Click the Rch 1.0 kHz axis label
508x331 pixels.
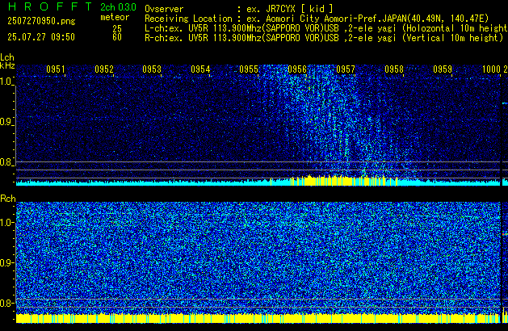pyautogui.click(x=6, y=223)
